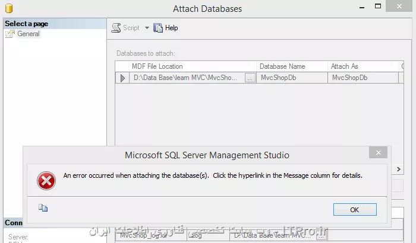This screenshot has height=243, width=416.
Task: Click OK in the error dialog
Action: tap(355, 210)
